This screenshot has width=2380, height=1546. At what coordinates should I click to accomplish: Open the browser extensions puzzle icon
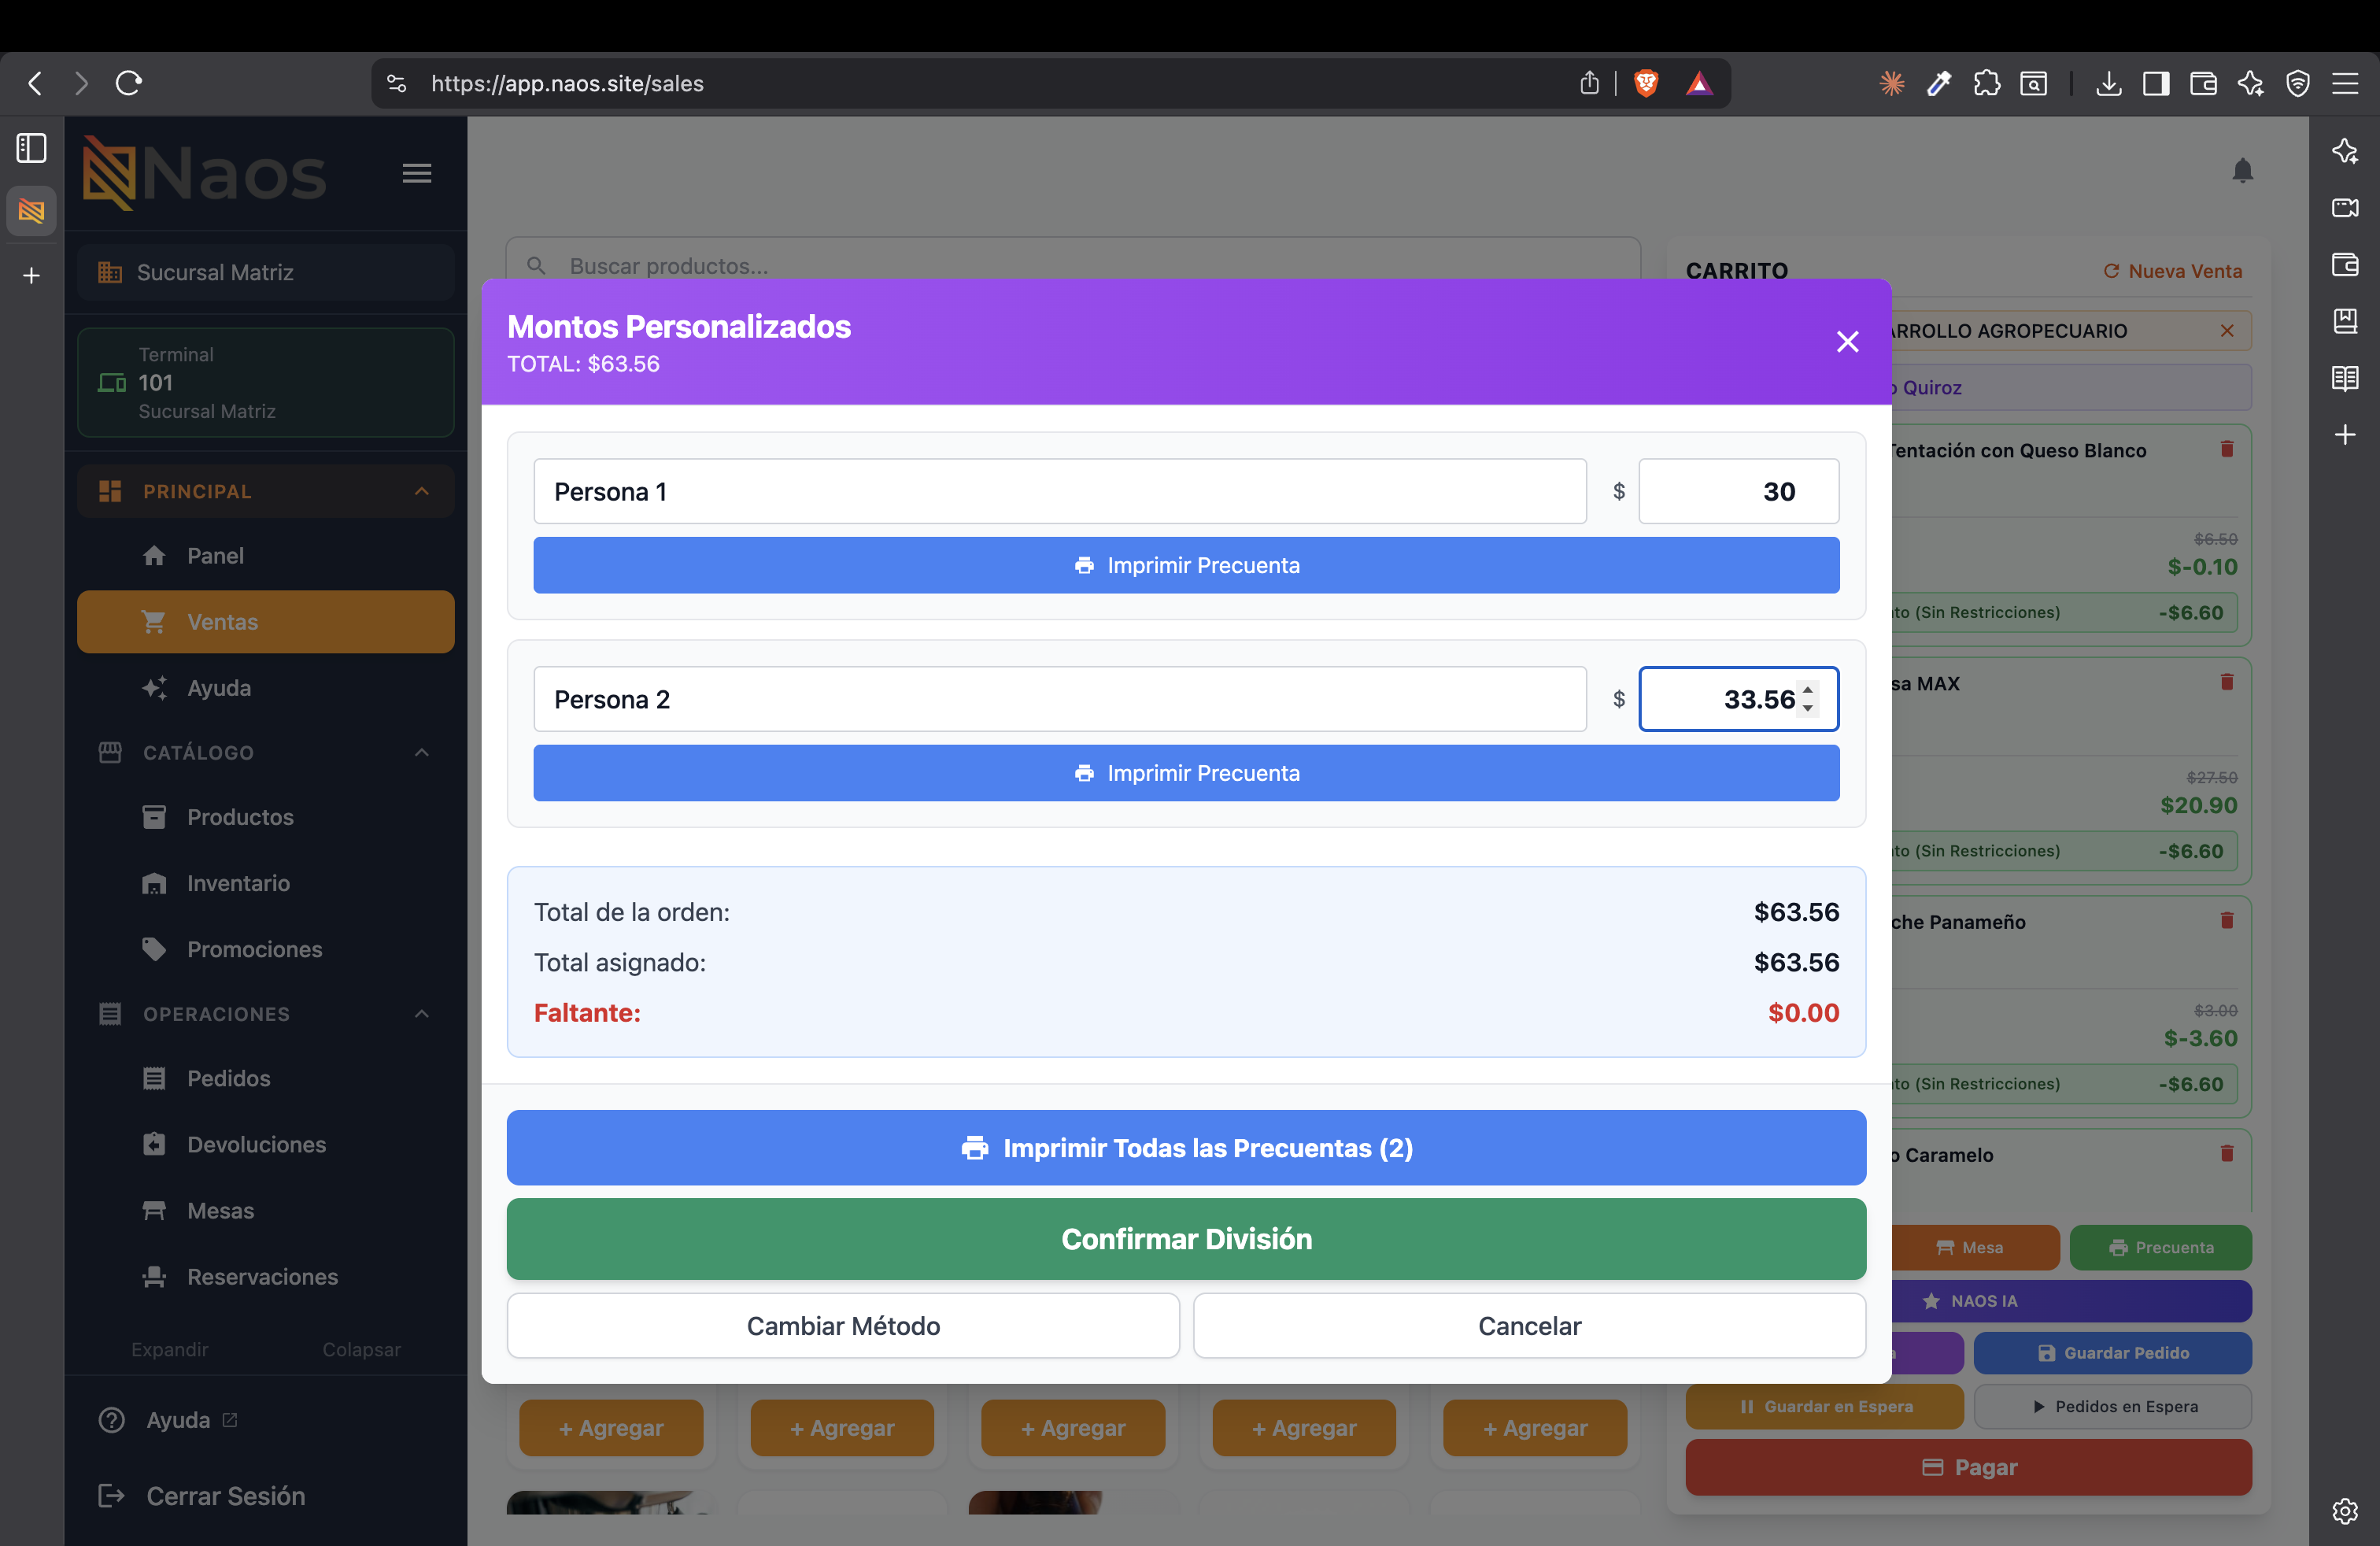(1986, 83)
